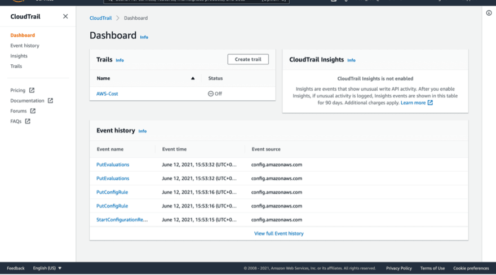Click Info next to Dashboard heading
The width and height of the screenshot is (496, 275).
tap(144, 37)
